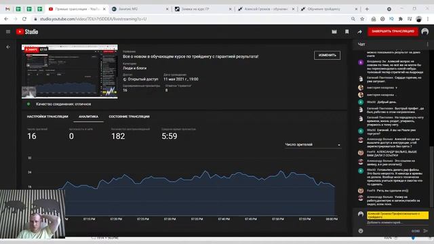
Task: Click the stream marker bookmark icon in header
Action: point(347,32)
